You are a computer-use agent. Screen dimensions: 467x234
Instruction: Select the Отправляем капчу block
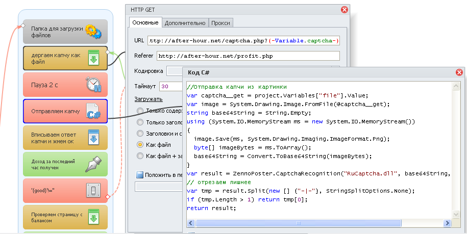65,111
